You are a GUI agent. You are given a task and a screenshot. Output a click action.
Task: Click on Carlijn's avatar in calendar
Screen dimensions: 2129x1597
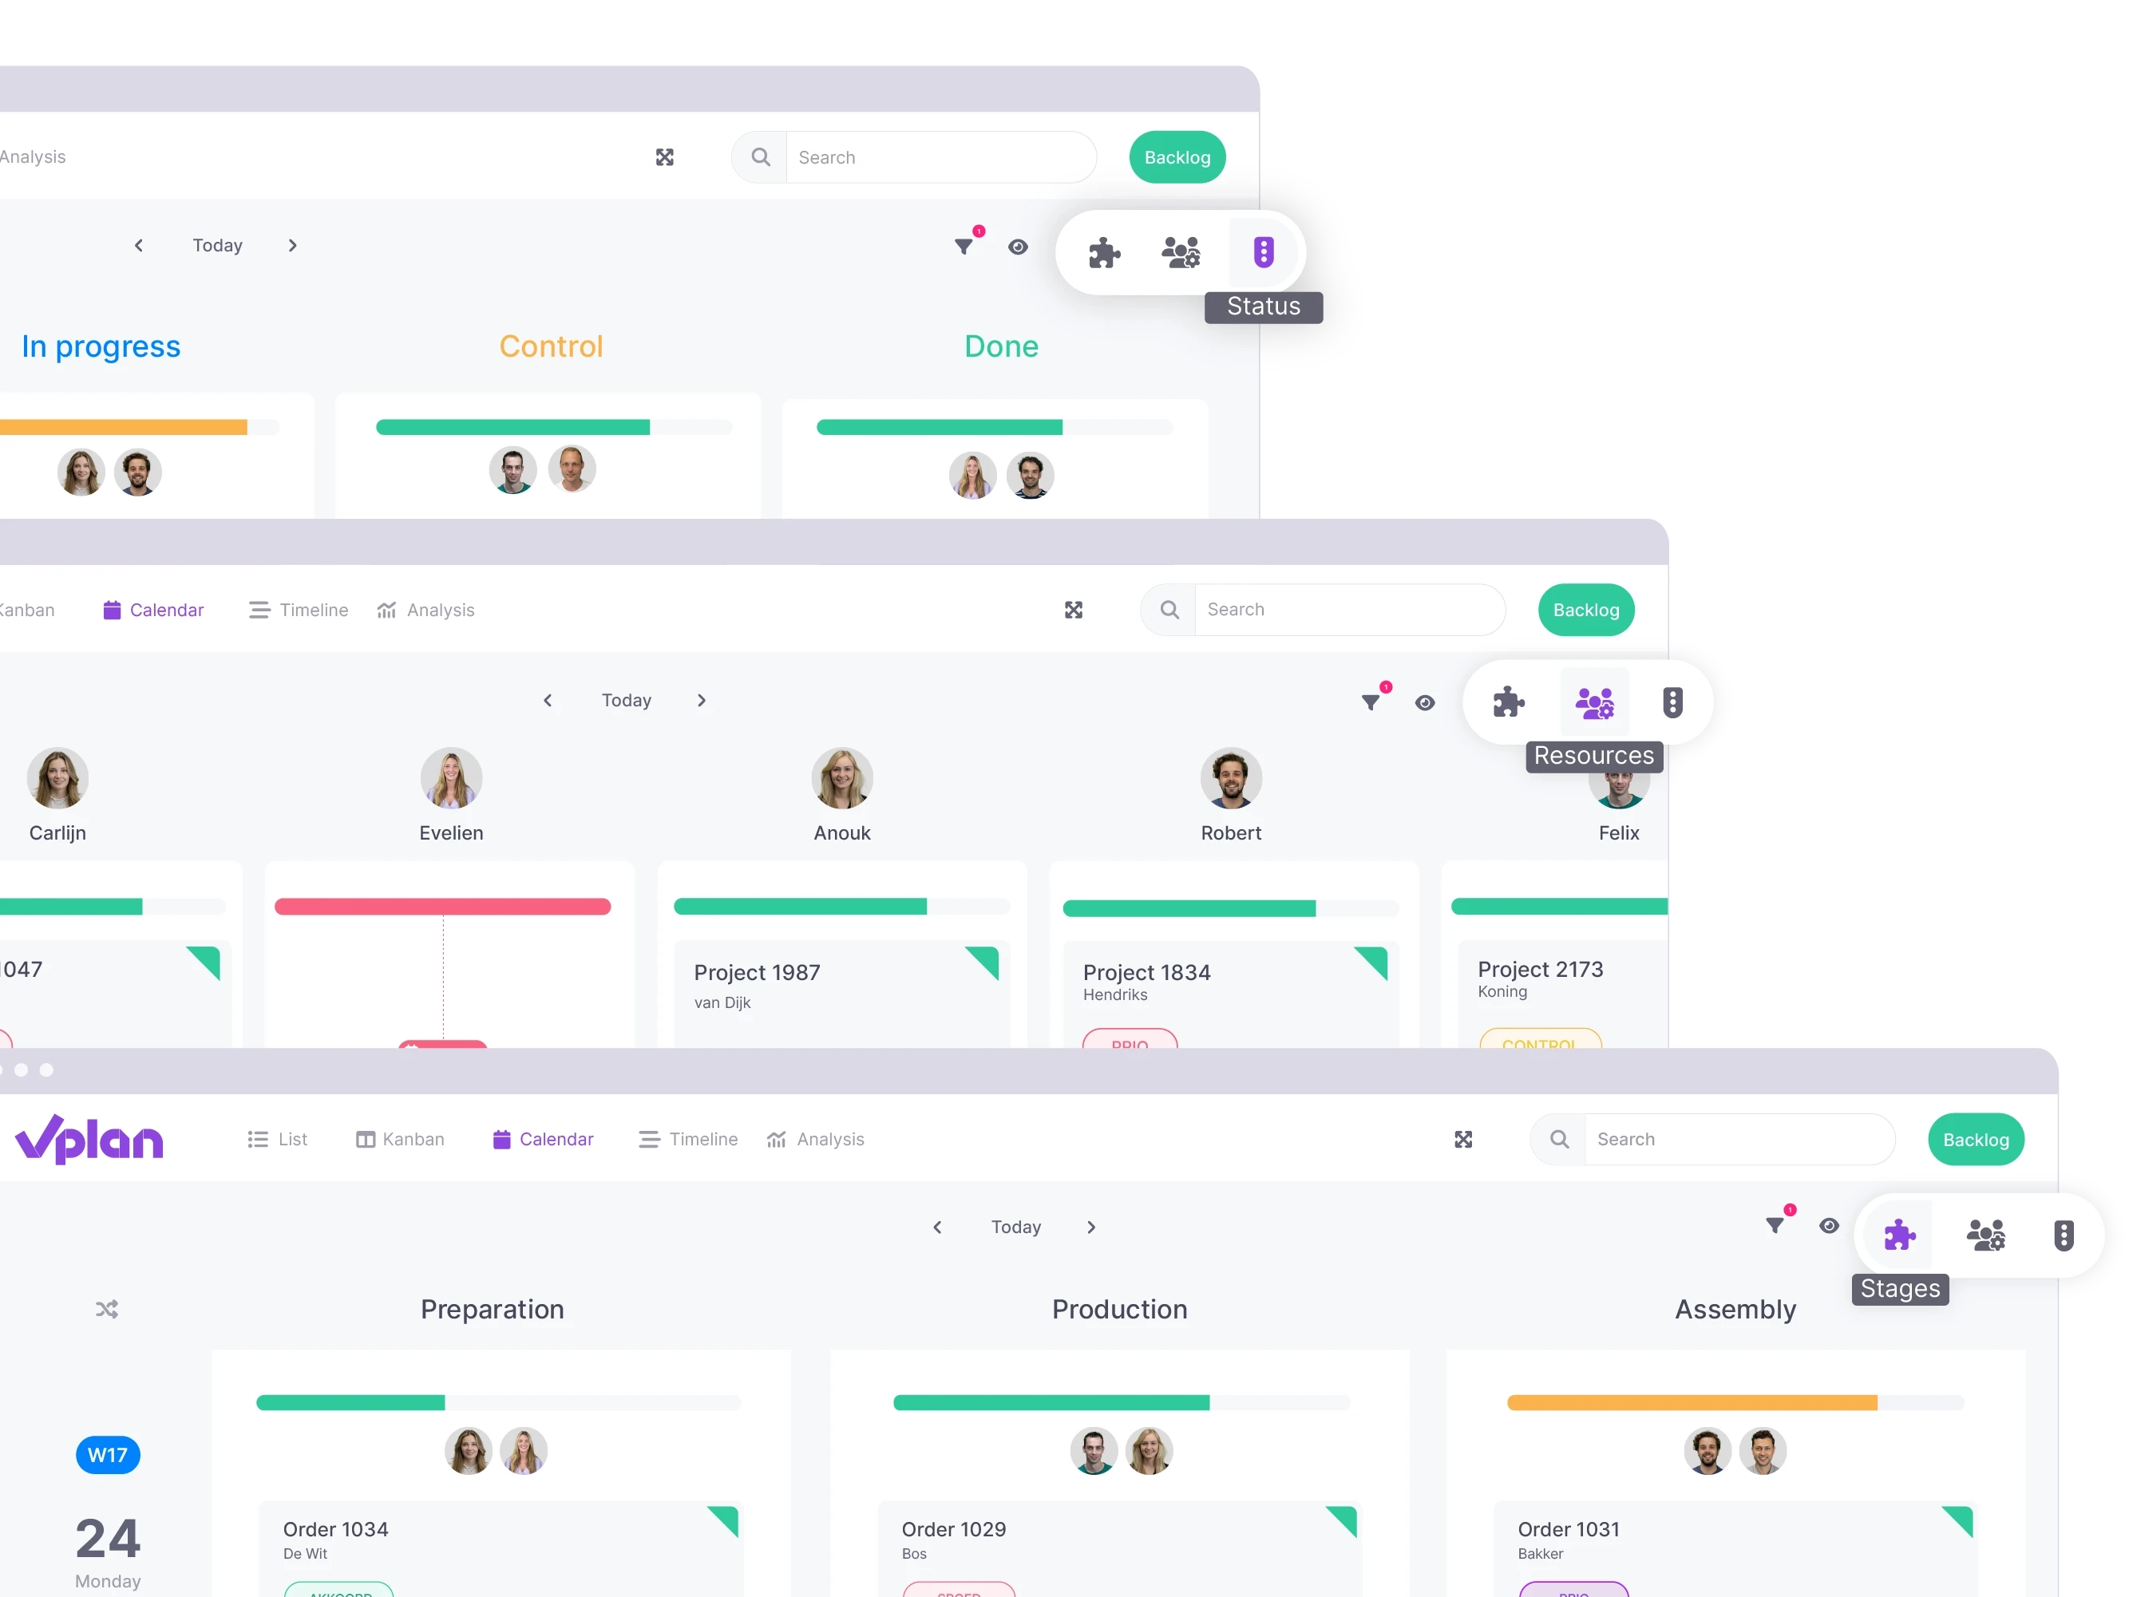pyautogui.click(x=55, y=780)
